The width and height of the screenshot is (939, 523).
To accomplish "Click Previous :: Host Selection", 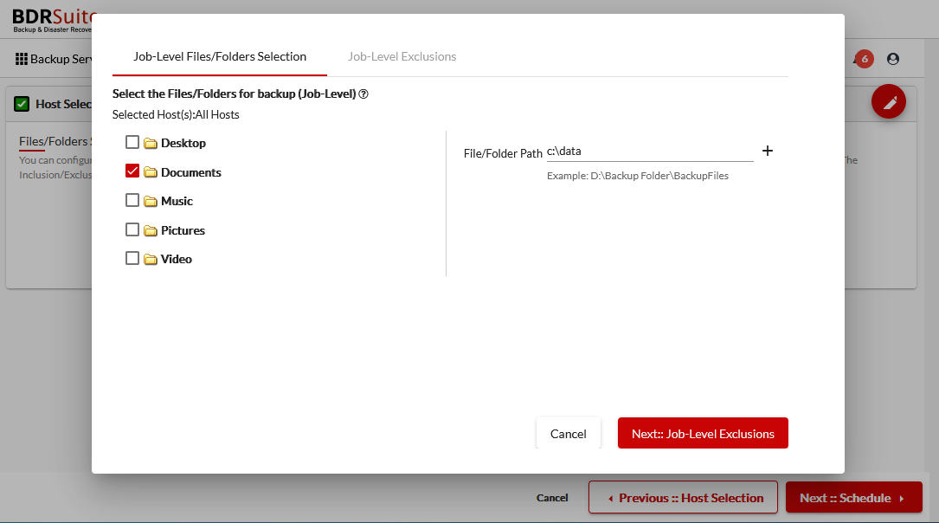I will [683, 497].
